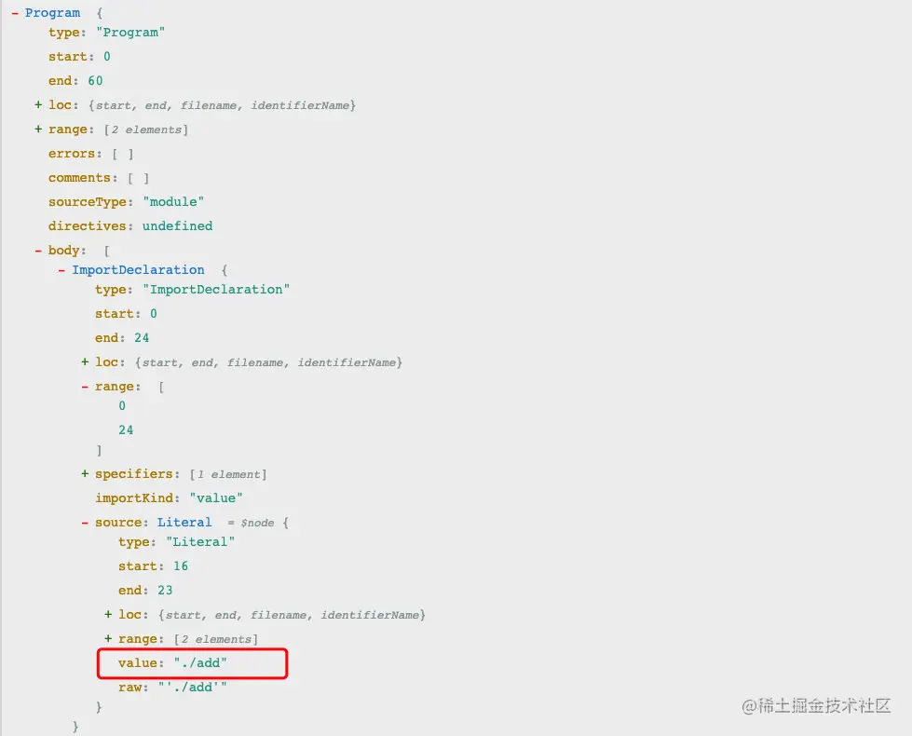
Task: Click the Literal end value 23
Action: [x=165, y=591]
